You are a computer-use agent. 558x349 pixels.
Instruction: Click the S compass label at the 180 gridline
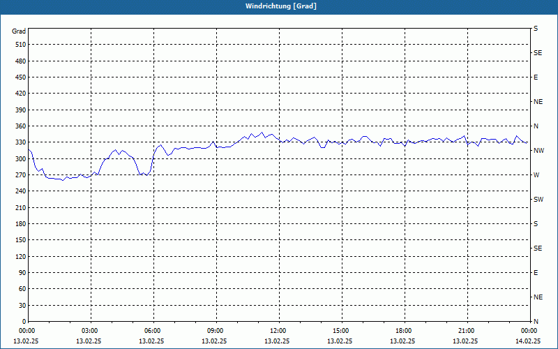coord(536,223)
